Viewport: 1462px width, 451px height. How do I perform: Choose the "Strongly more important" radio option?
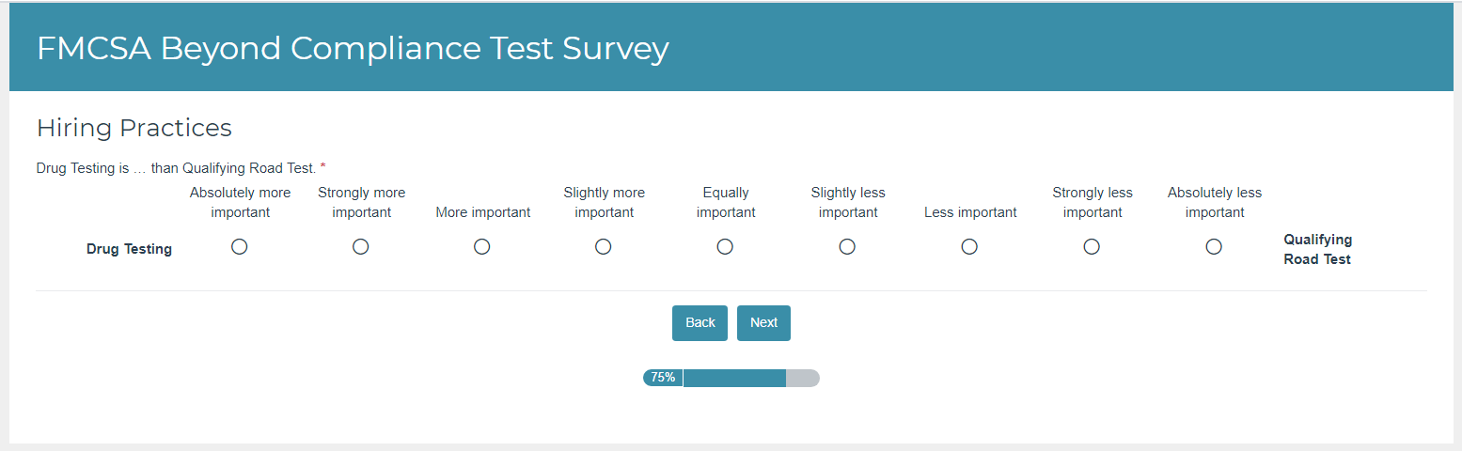pyautogui.click(x=360, y=246)
